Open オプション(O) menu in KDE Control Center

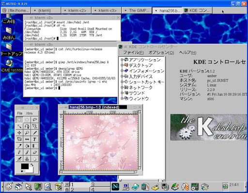161,52
